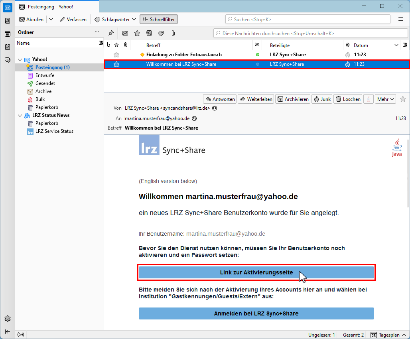Open the hamburger application menu
The width and height of the screenshot is (410, 339).
401,19
